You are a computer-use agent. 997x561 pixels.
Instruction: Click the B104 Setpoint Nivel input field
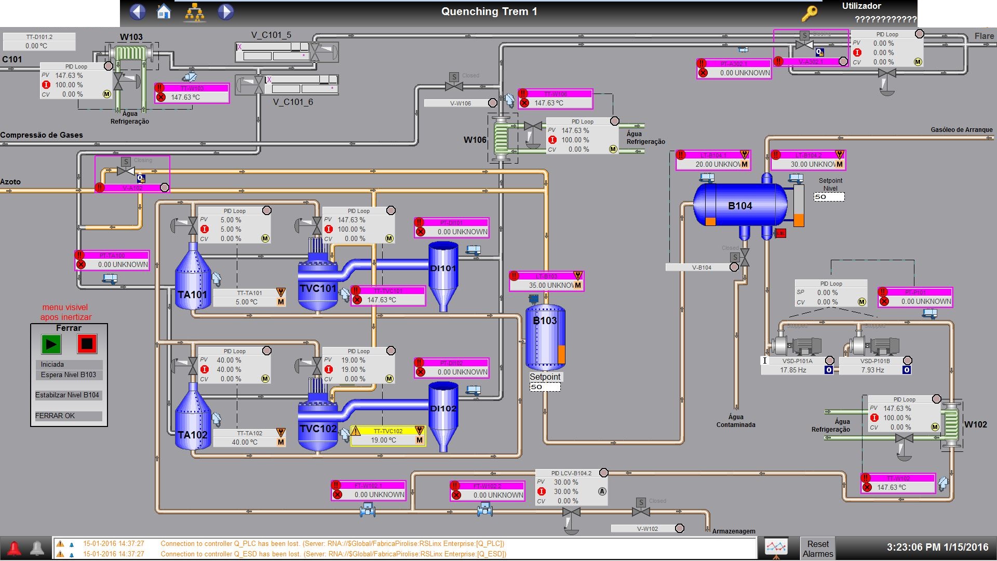829,197
